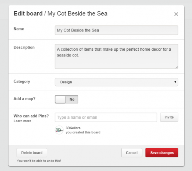
Task: Click the Description box resize handle
Action: click(x=177, y=67)
